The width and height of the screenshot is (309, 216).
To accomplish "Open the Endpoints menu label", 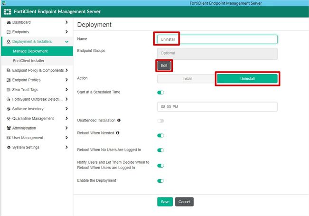I will coord(20,32).
